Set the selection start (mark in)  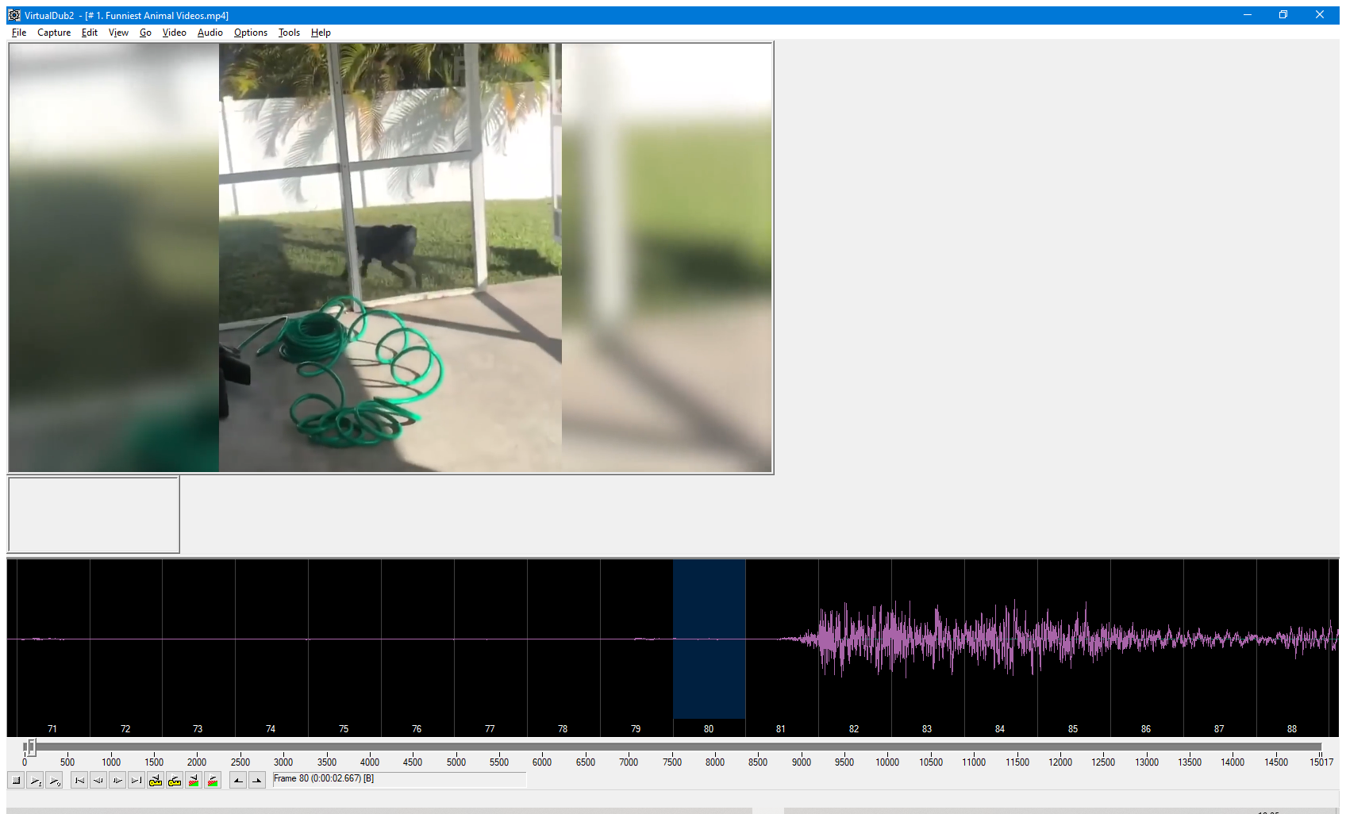[x=238, y=781]
